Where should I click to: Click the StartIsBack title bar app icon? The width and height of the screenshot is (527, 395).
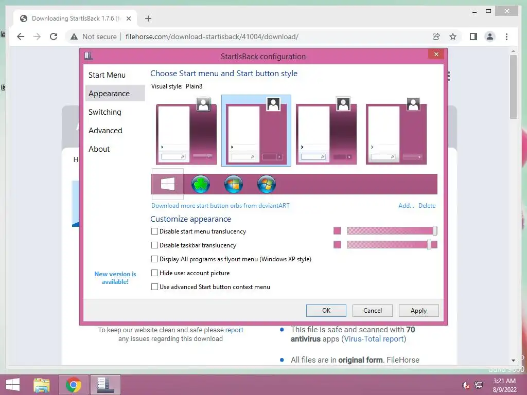tap(89, 56)
